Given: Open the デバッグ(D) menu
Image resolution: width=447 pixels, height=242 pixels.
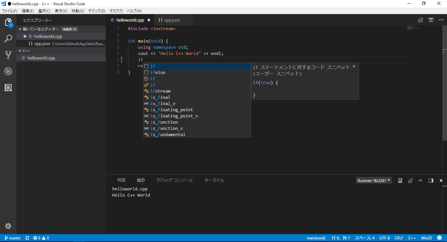Looking at the screenshot, I should (x=97, y=11).
